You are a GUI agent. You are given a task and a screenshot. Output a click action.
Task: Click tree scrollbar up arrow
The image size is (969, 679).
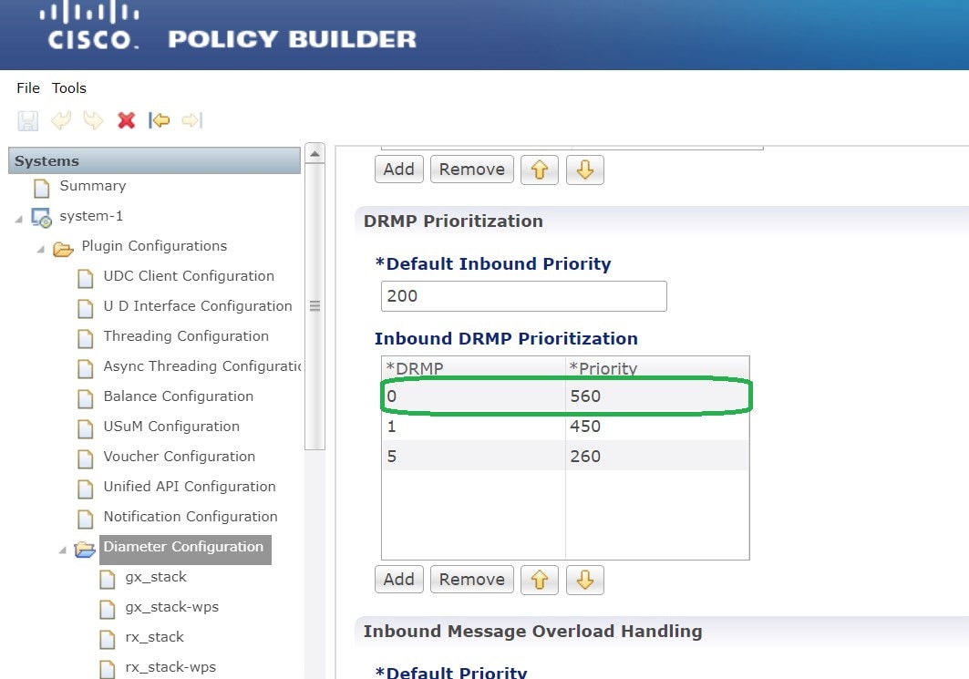tap(315, 153)
